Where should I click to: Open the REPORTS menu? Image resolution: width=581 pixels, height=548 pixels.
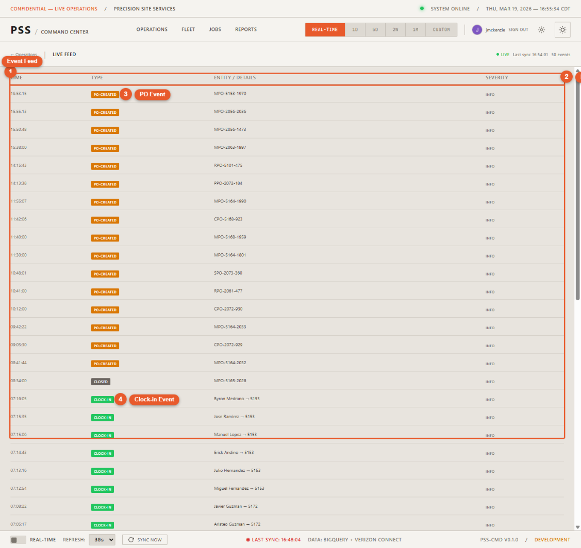click(x=246, y=29)
